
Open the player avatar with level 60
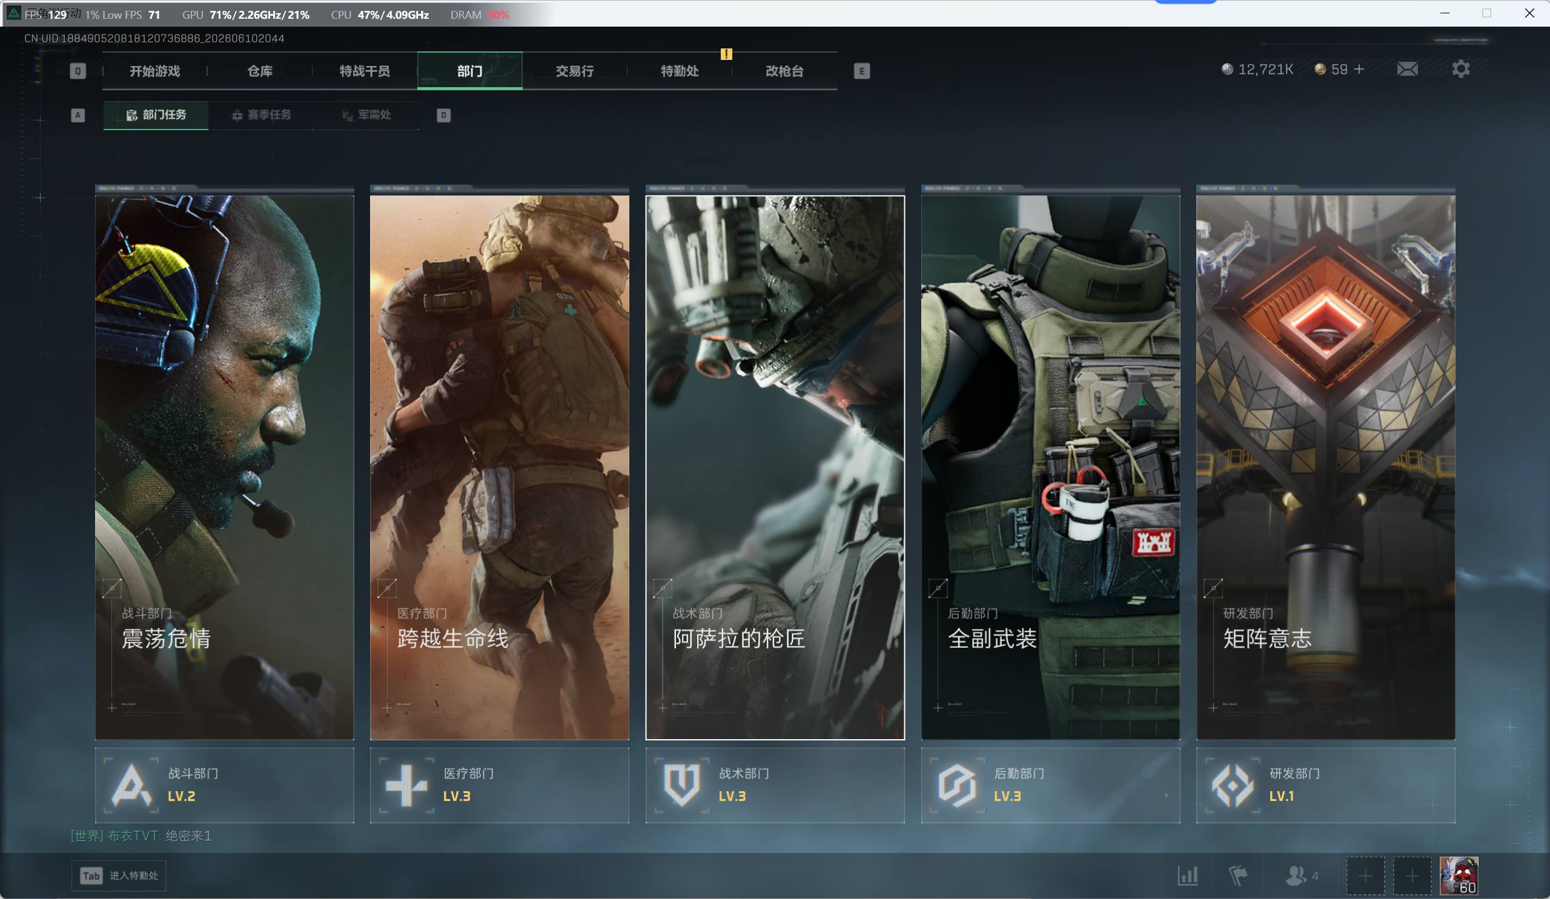click(x=1459, y=875)
